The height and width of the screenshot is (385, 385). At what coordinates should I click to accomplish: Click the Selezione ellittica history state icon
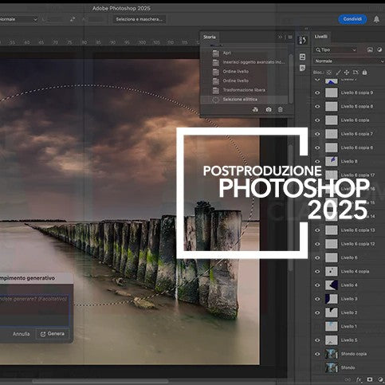[x=216, y=100]
